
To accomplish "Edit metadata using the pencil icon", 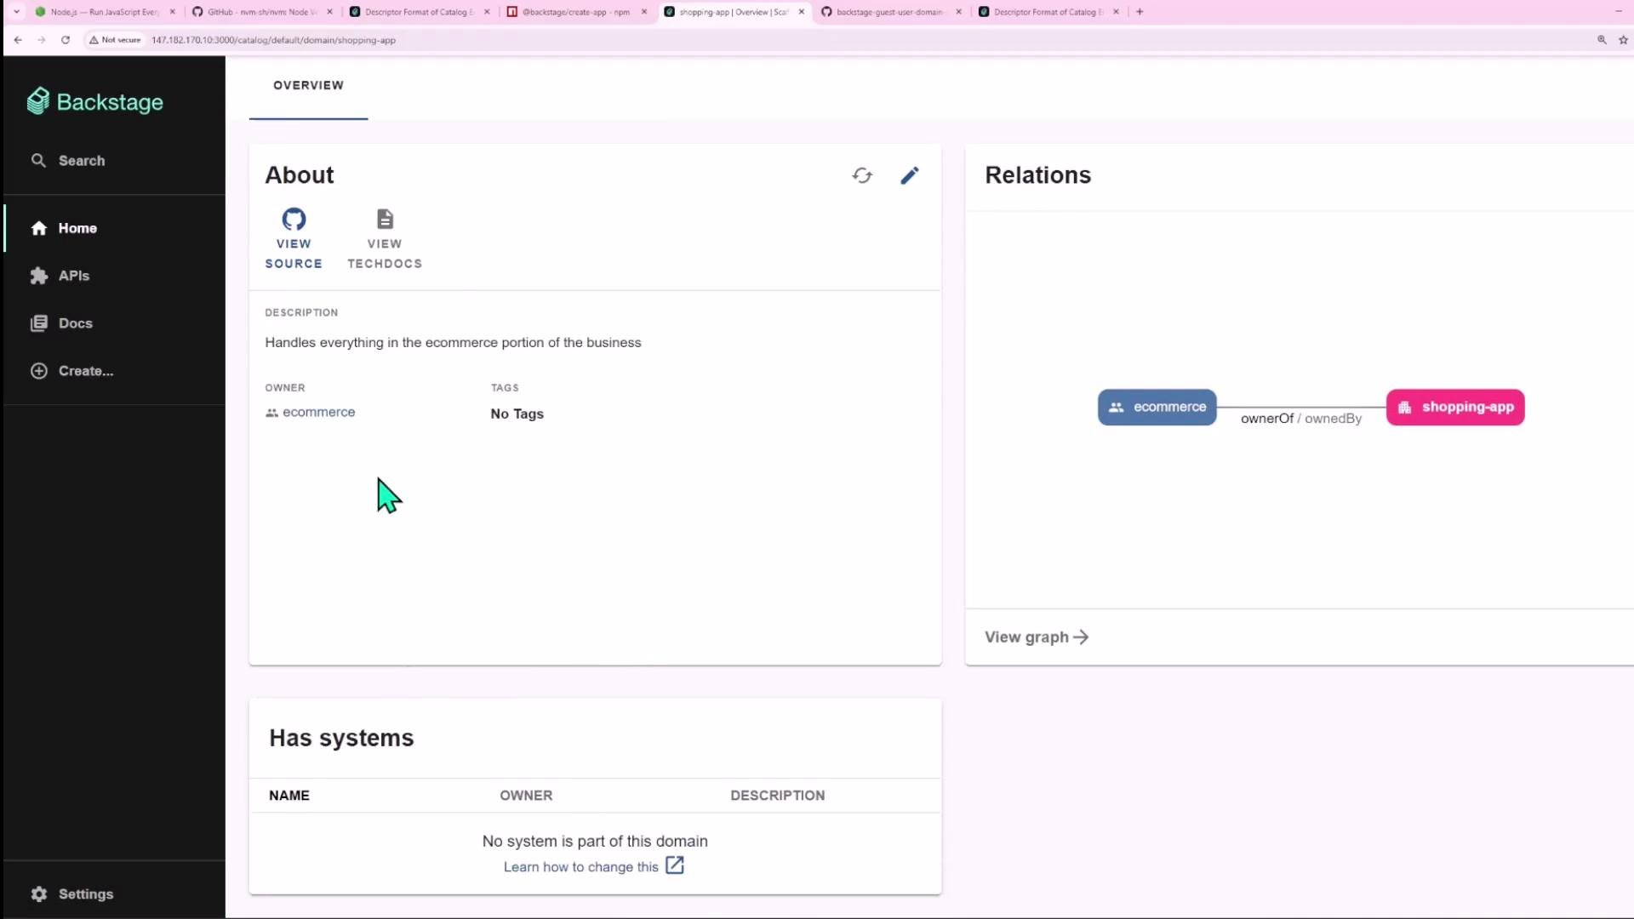I will tap(910, 175).
